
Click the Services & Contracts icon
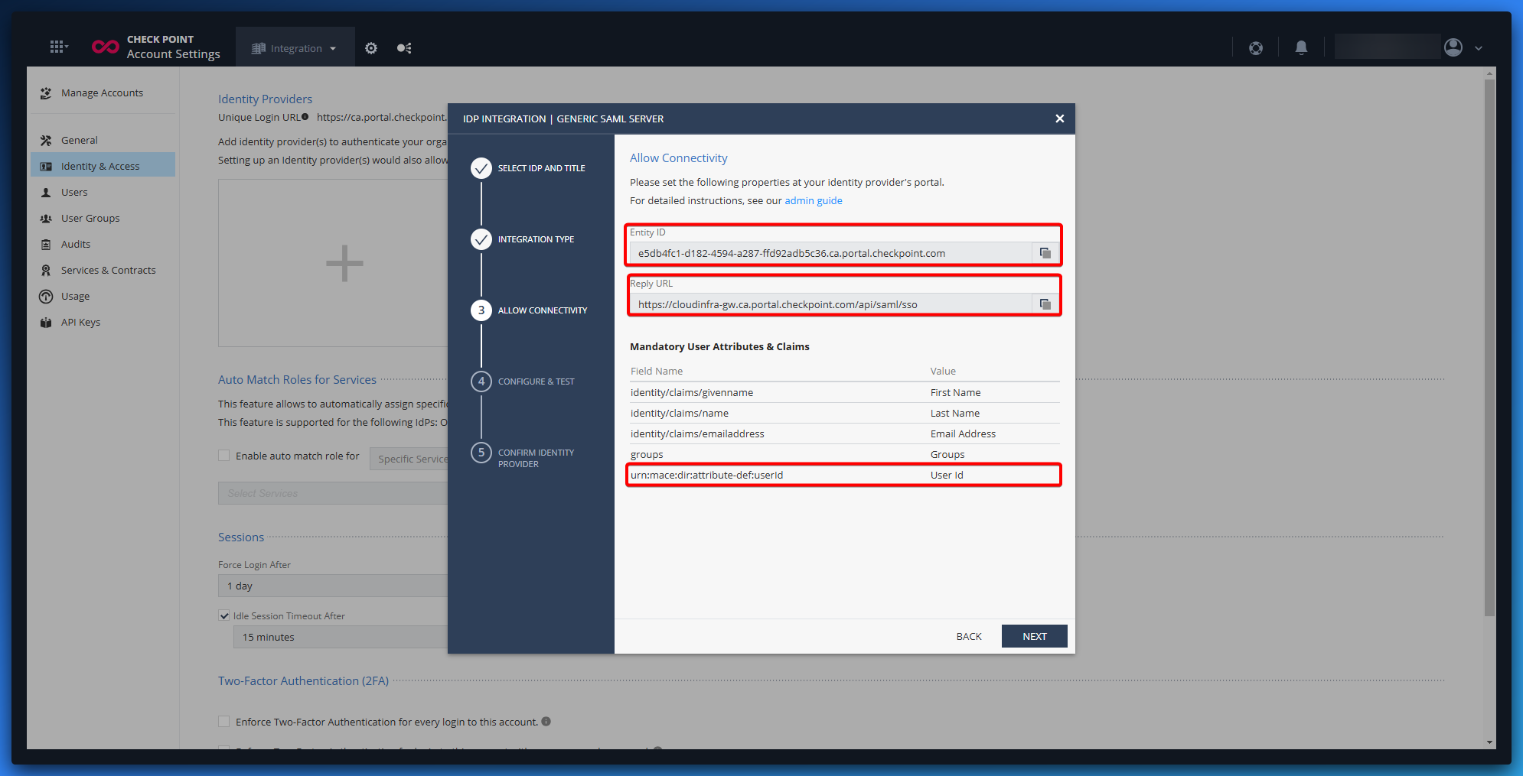tap(46, 271)
